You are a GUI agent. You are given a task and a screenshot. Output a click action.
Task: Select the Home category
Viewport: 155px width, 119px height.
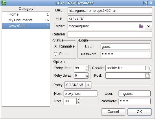point(26,14)
